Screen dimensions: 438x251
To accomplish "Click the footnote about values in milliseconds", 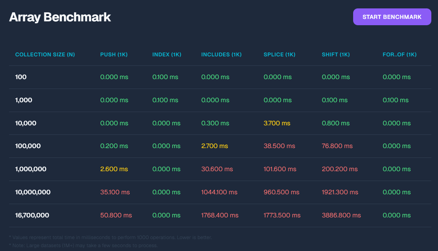I will pyautogui.click(x=110, y=237).
